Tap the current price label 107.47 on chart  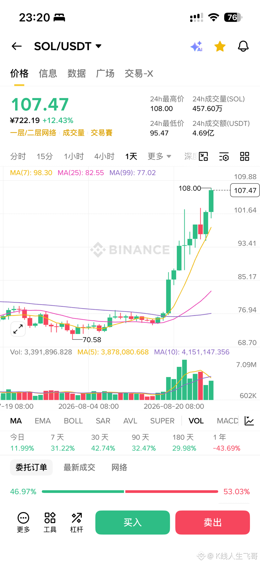(245, 190)
